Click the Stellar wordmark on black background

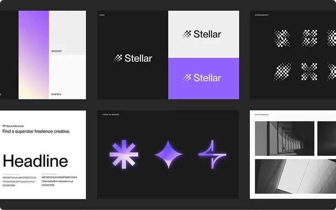[x=138, y=58]
